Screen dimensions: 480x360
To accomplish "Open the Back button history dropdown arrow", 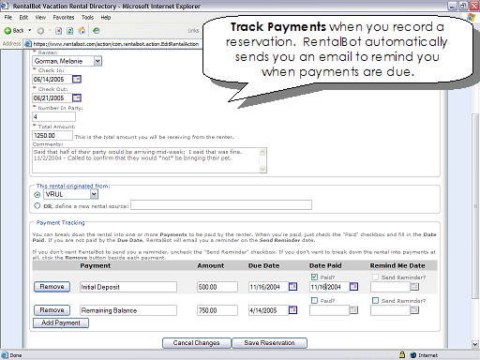I will [x=30, y=31].
